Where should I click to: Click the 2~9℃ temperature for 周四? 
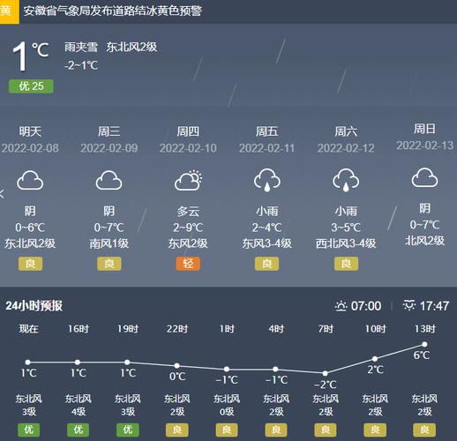pyautogui.click(x=188, y=228)
